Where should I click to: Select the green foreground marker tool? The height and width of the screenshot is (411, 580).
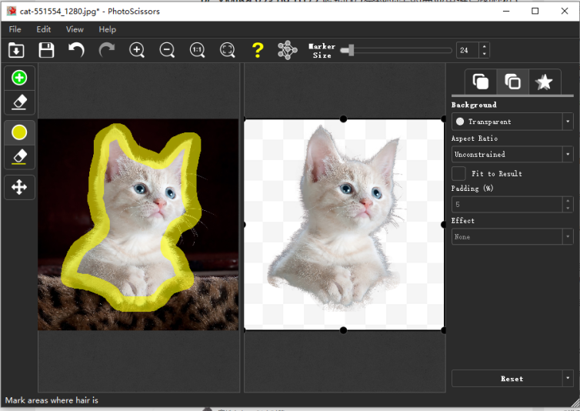[x=19, y=78]
